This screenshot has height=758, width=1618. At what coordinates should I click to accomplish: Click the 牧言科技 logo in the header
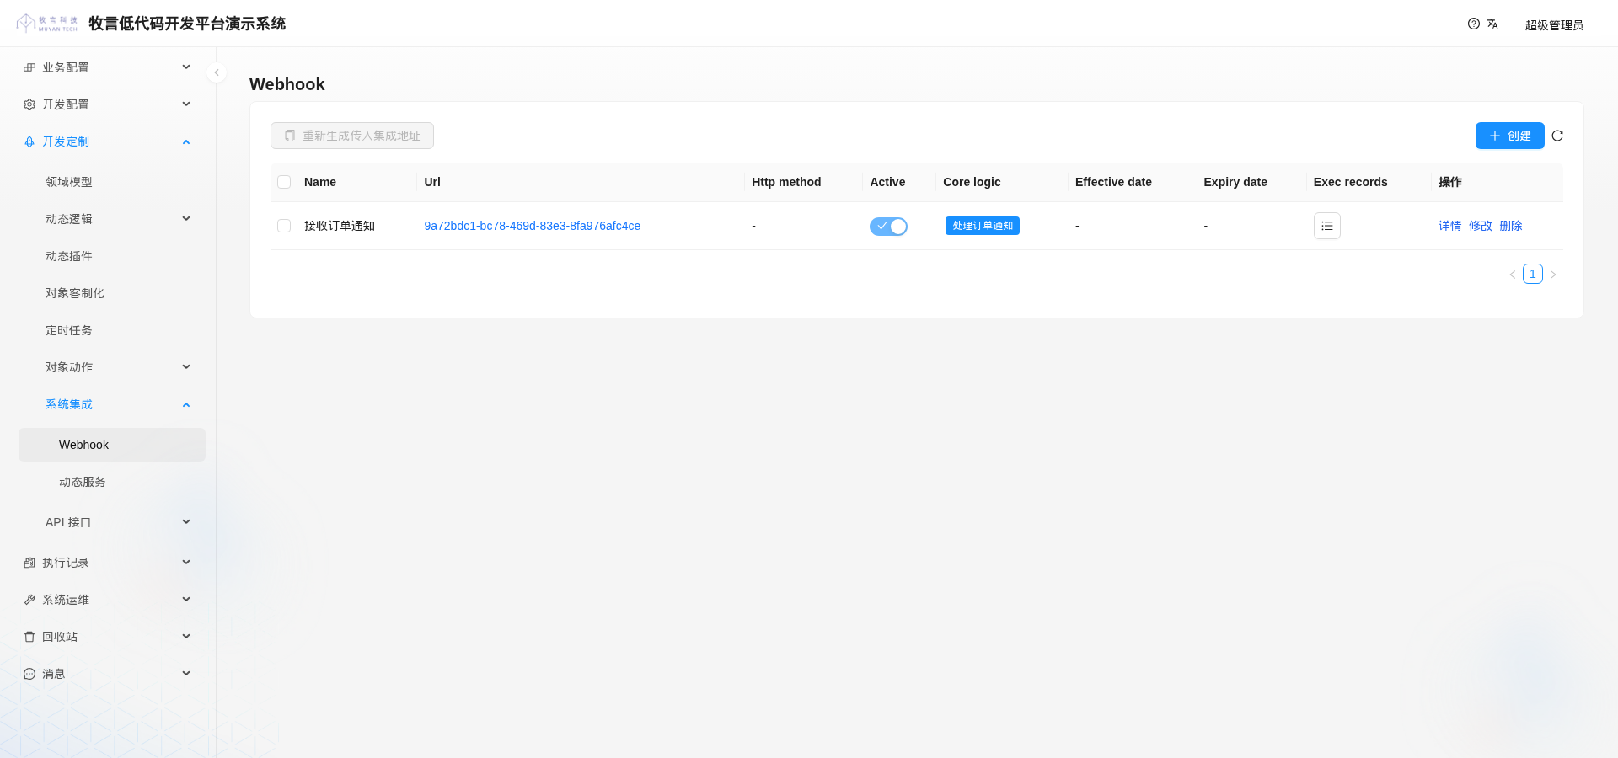47,24
